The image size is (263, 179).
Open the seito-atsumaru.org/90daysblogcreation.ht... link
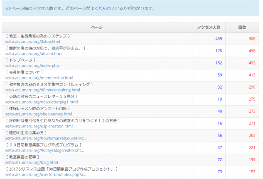coord(44,150)
